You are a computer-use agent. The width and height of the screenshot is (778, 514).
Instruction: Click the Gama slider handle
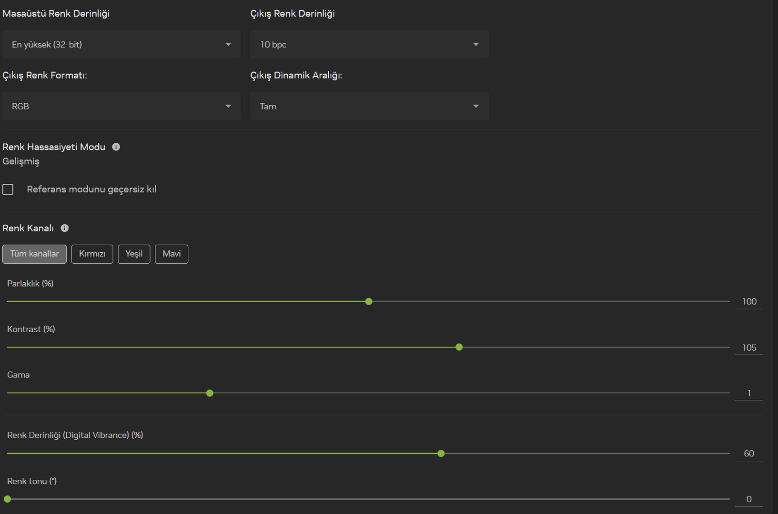pos(210,393)
